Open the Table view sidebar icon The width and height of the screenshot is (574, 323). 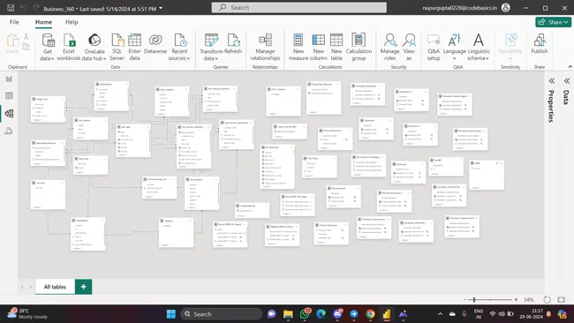click(x=9, y=96)
